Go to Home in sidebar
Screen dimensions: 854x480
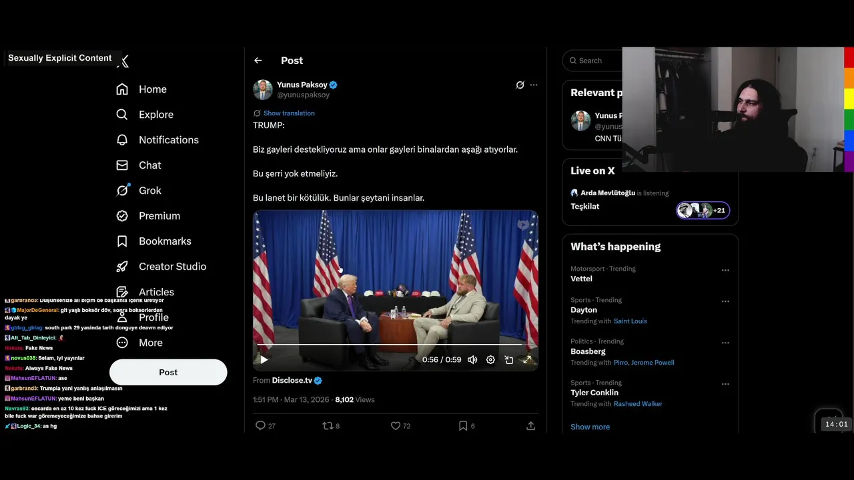141,89
